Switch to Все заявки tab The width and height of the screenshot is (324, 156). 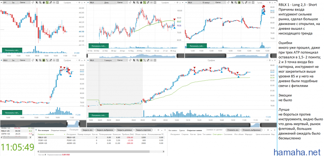[x=173, y=130]
